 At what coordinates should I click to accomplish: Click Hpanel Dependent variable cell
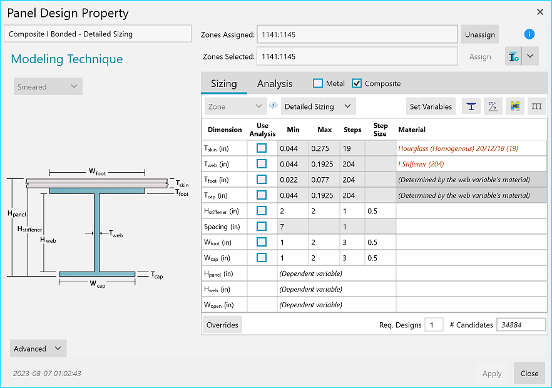click(x=337, y=273)
